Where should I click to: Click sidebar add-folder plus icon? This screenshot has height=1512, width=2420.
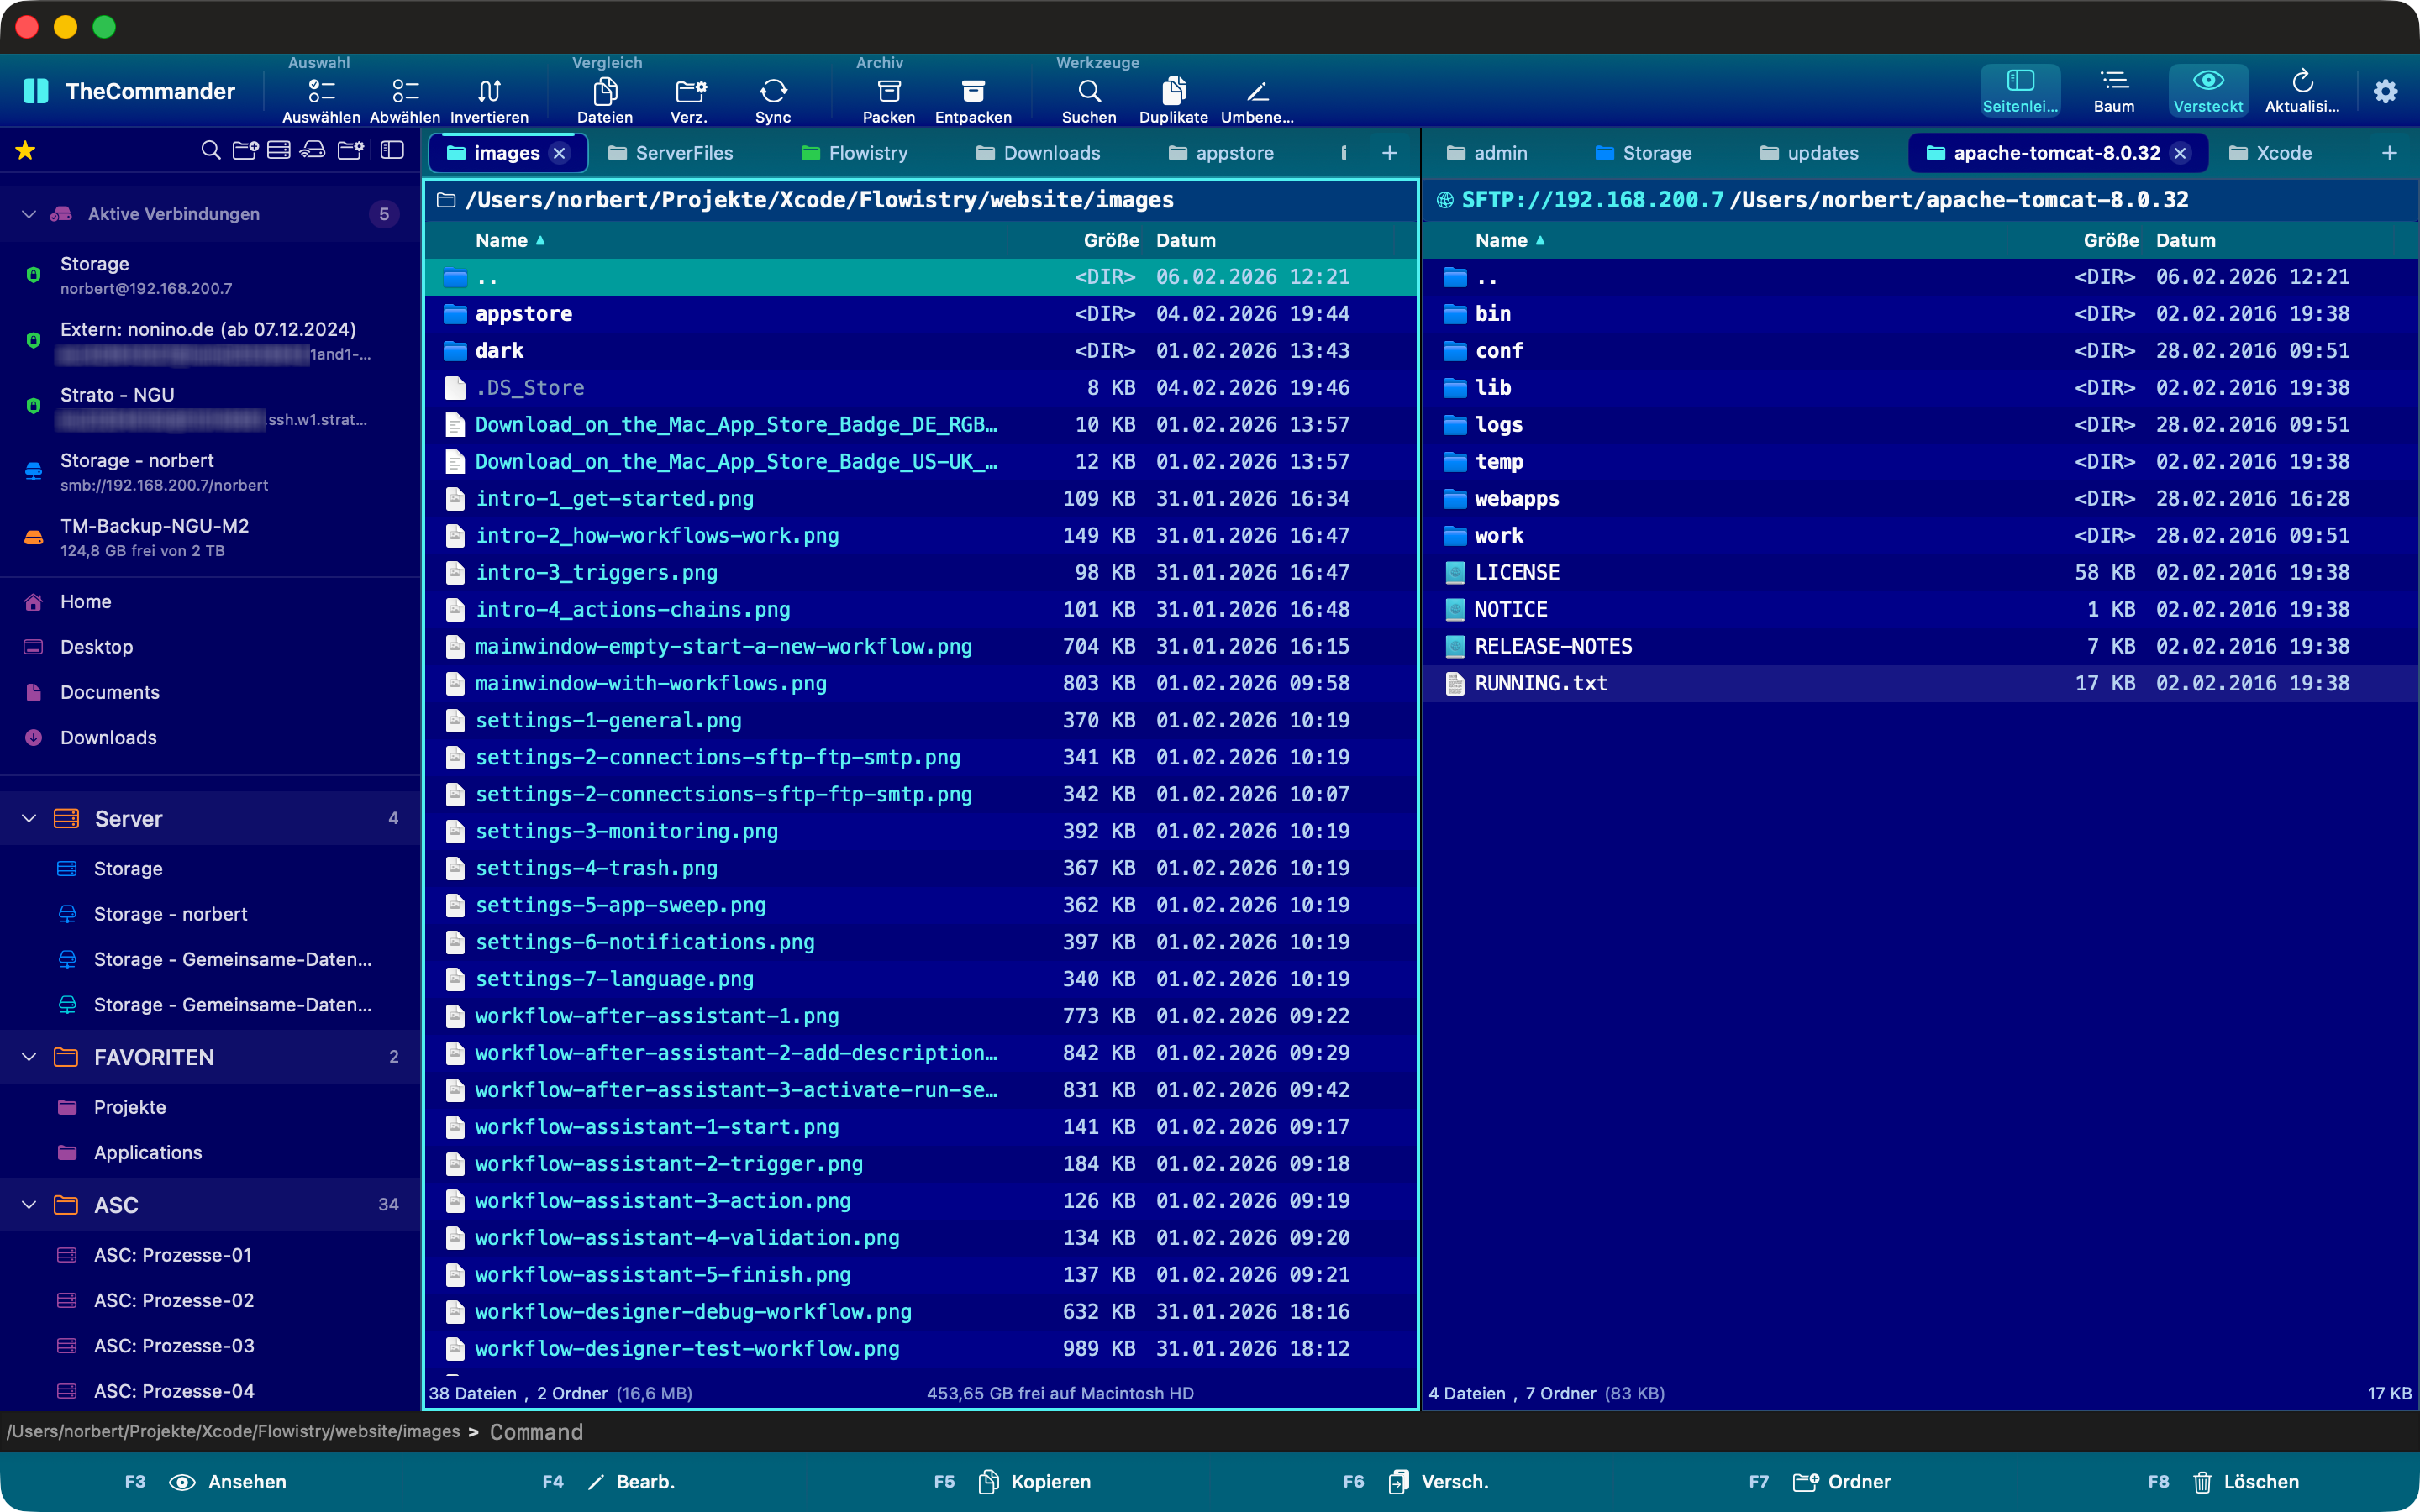(x=245, y=151)
